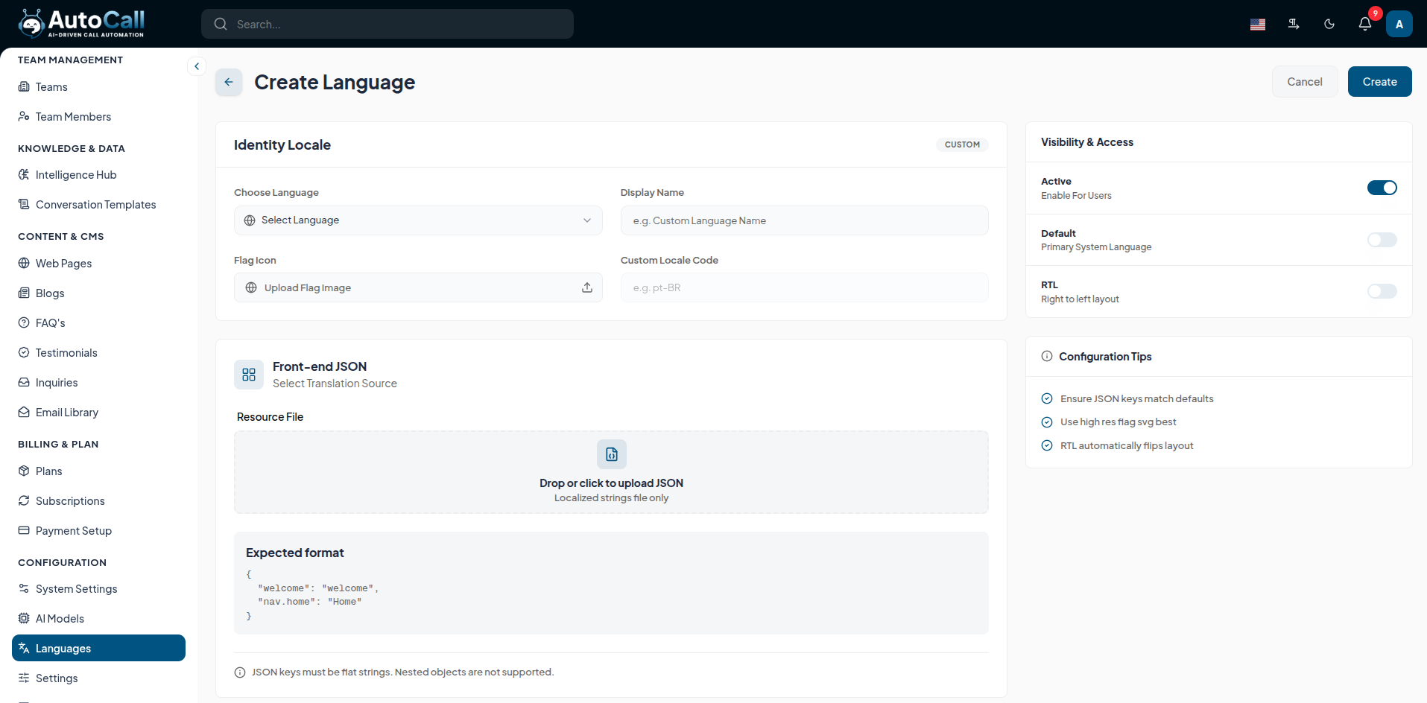This screenshot has width=1427, height=703.
Task: Open Settings in sidebar
Action: coord(98,678)
